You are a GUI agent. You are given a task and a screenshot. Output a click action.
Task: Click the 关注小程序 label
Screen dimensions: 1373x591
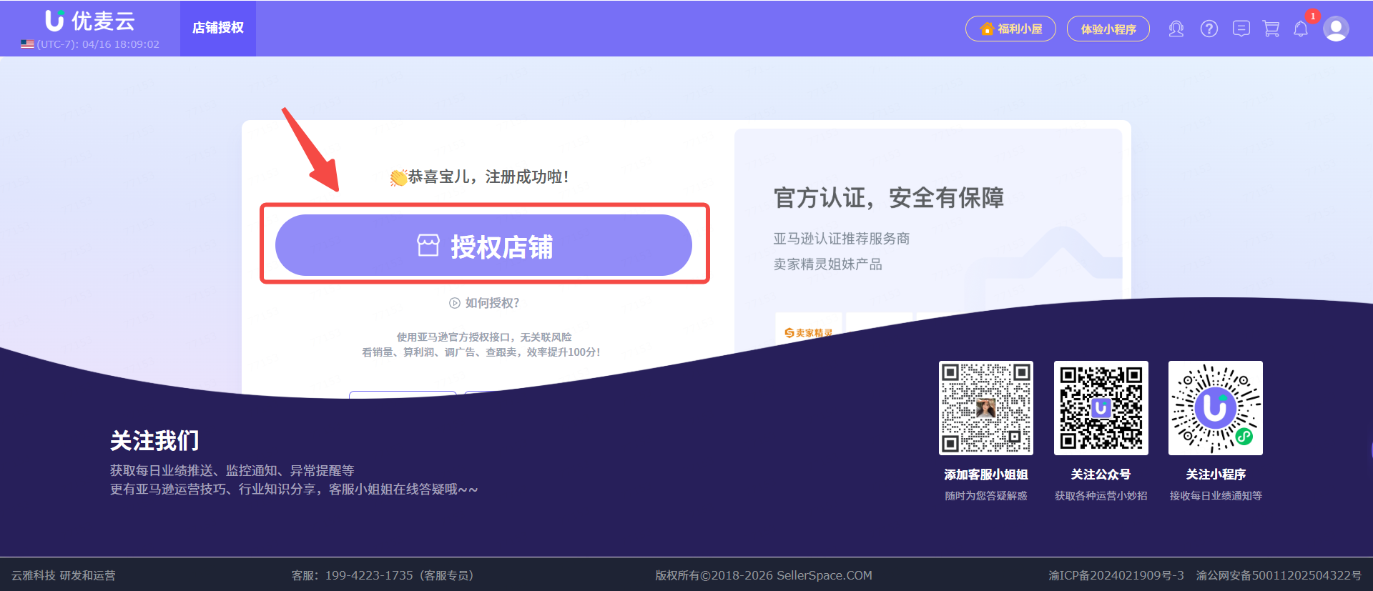point(1216,475)
